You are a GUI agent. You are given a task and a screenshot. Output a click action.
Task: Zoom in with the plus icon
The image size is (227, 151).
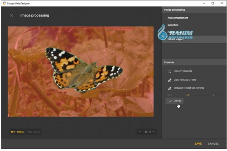coord(153,132)
